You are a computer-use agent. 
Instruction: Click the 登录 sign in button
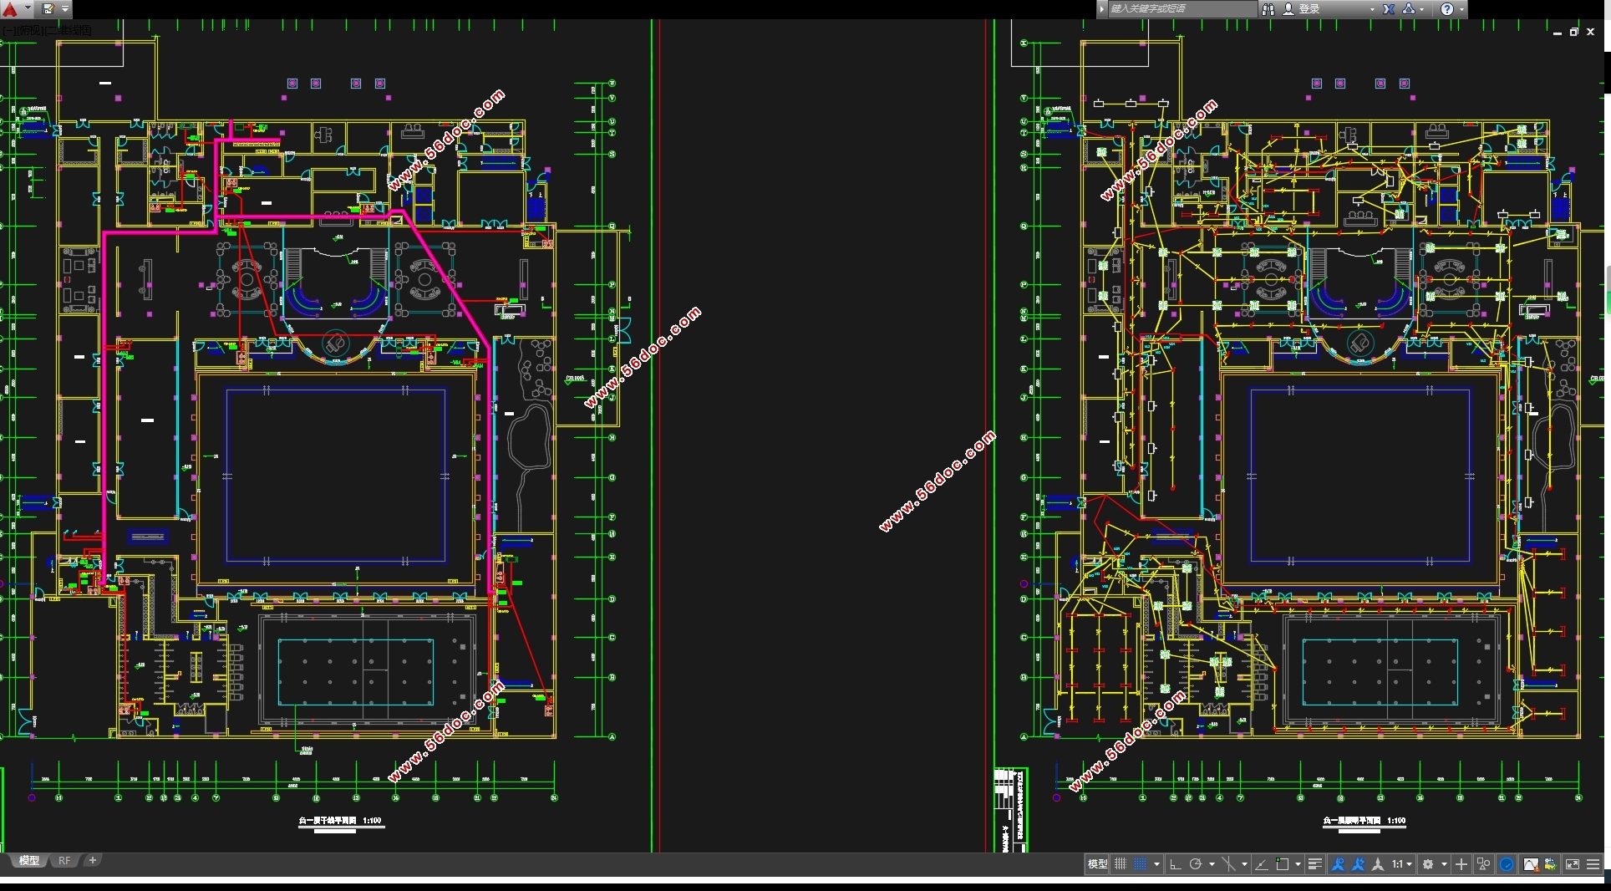[x=1309, y=9]
